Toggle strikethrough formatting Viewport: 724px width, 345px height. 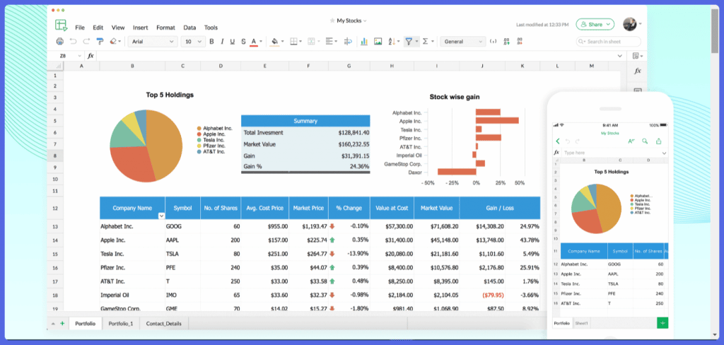(243, 42)
